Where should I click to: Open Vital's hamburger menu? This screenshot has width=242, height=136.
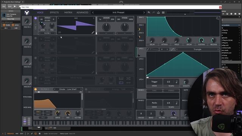[163, 12]
